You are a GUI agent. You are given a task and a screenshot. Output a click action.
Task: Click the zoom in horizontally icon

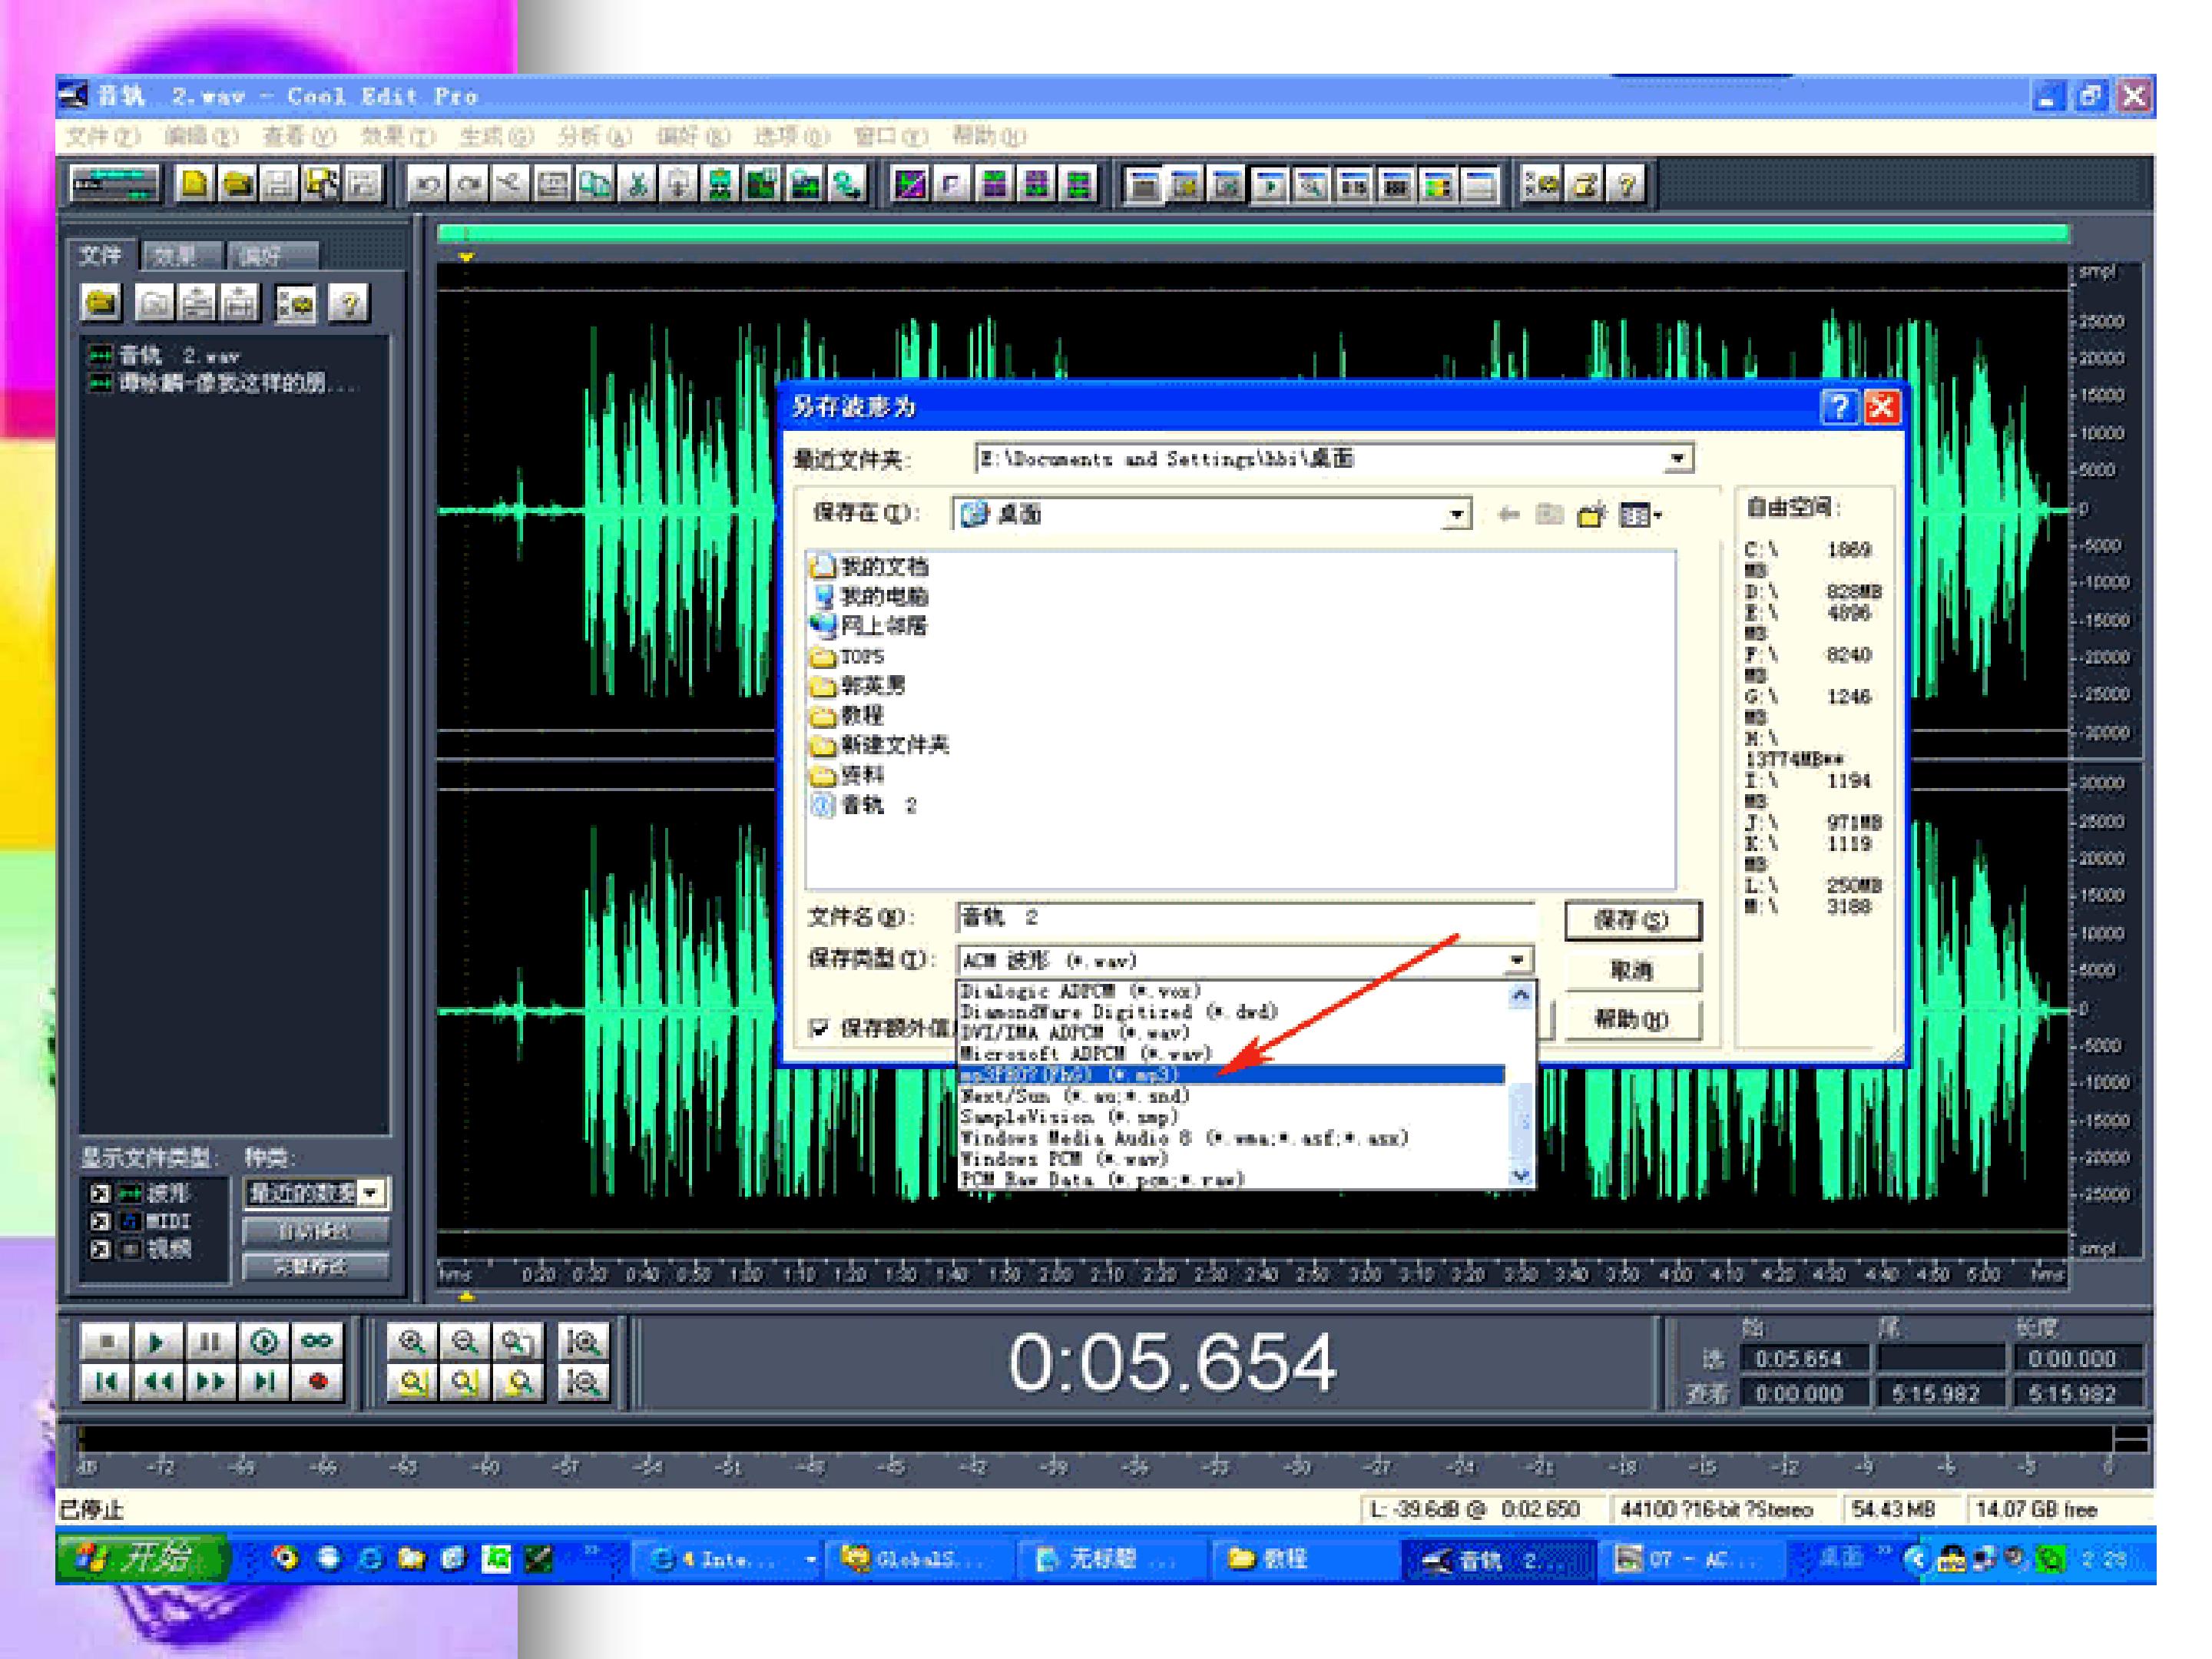click(411, 1341)
